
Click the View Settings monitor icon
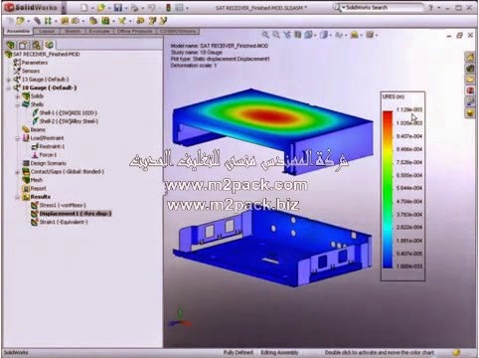370,35
